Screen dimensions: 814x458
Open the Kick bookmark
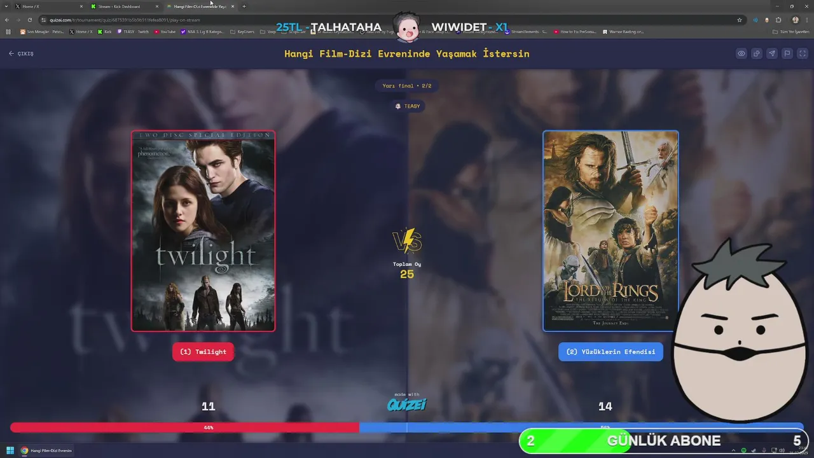pyautogui.click(x=104, y=31)
